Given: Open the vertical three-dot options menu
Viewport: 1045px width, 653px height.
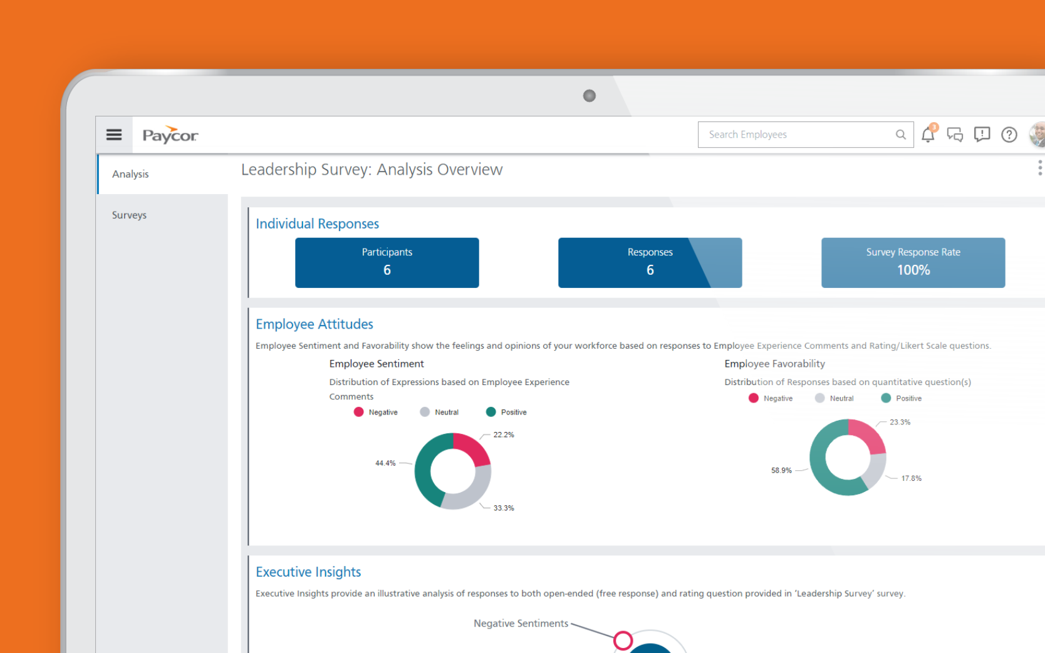Looking at the screenshot, I should tap(1040, 168).
